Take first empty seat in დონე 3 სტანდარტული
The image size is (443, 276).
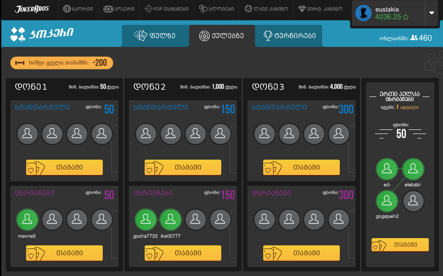(x=264, y=133)
